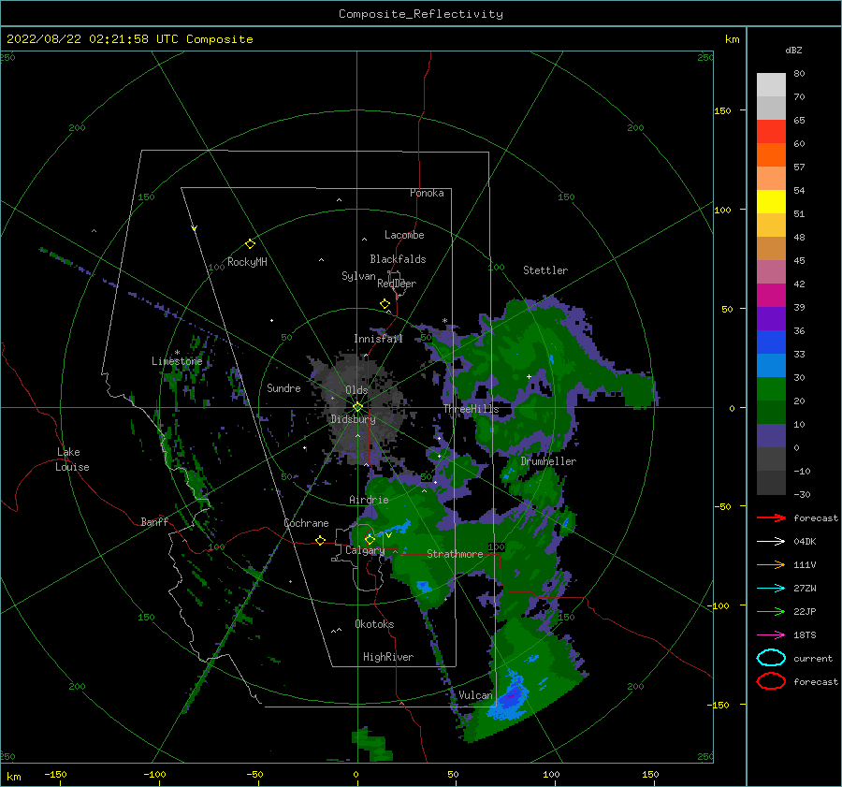The width and height of the screenshot is (842, 787).
Task: Click the radar-center diamond between Olds and Didsbury
Action: coord(357,407)
